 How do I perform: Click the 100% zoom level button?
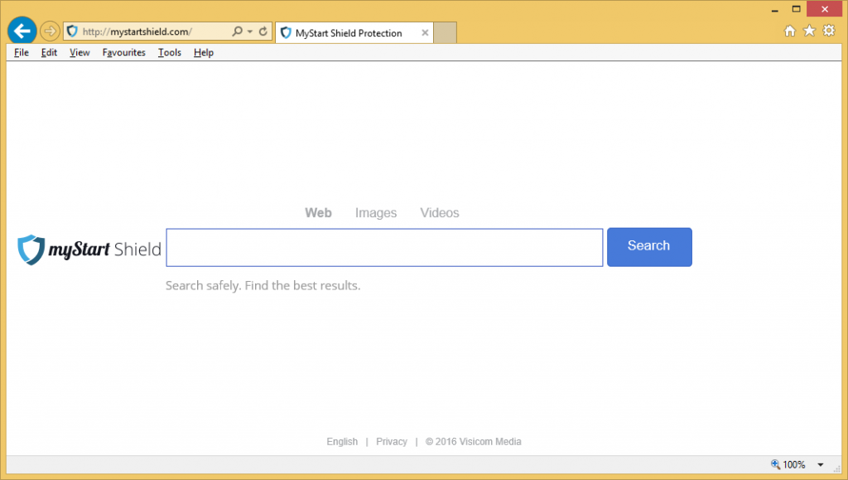coord(788,465)
